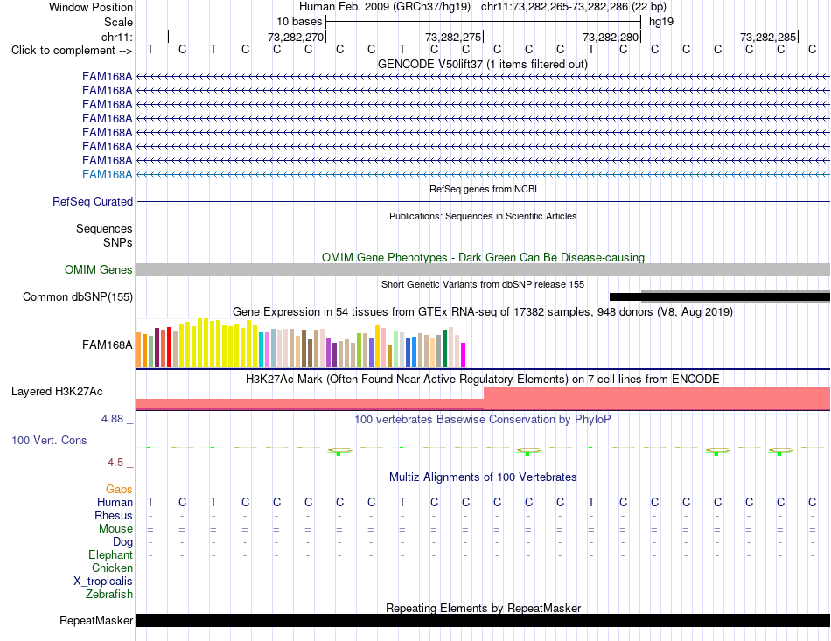
Task: Open the GENCODE V50lift37 track title
Action: tap(483, 65)
